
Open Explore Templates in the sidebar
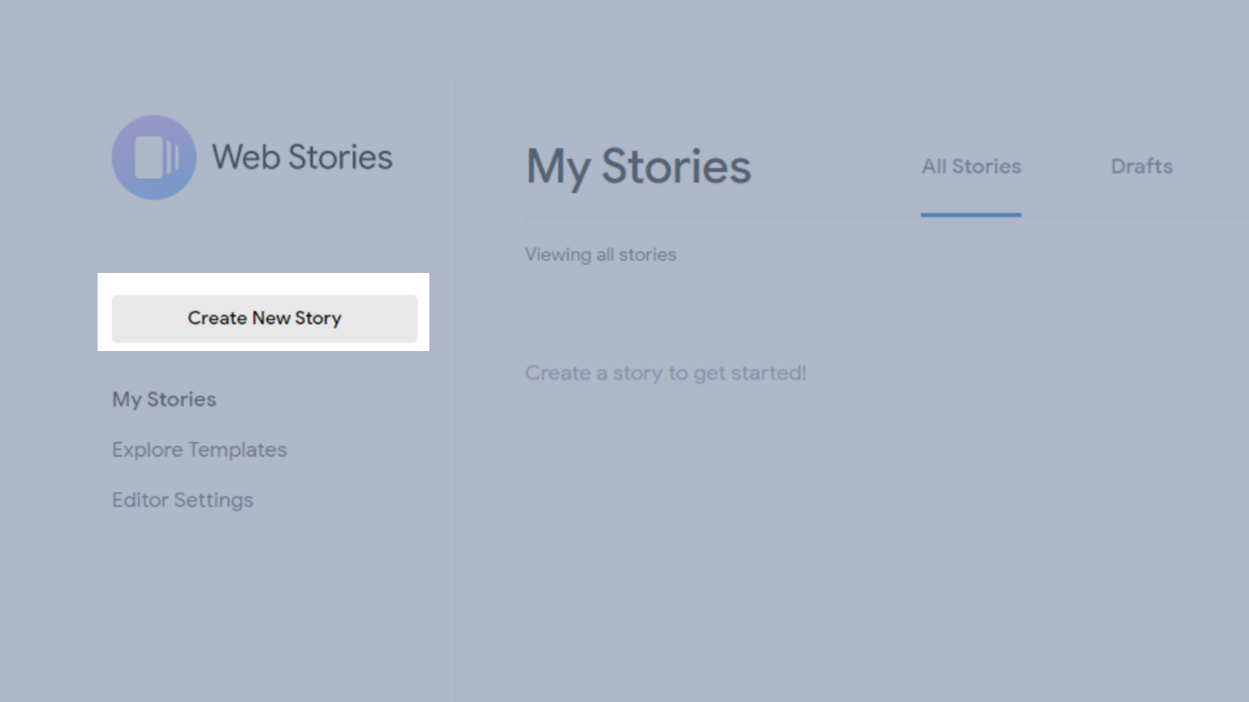pyautogui.click(x=199, y=450)
